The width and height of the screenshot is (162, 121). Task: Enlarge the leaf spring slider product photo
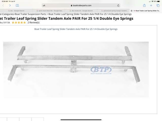[76, 70]
